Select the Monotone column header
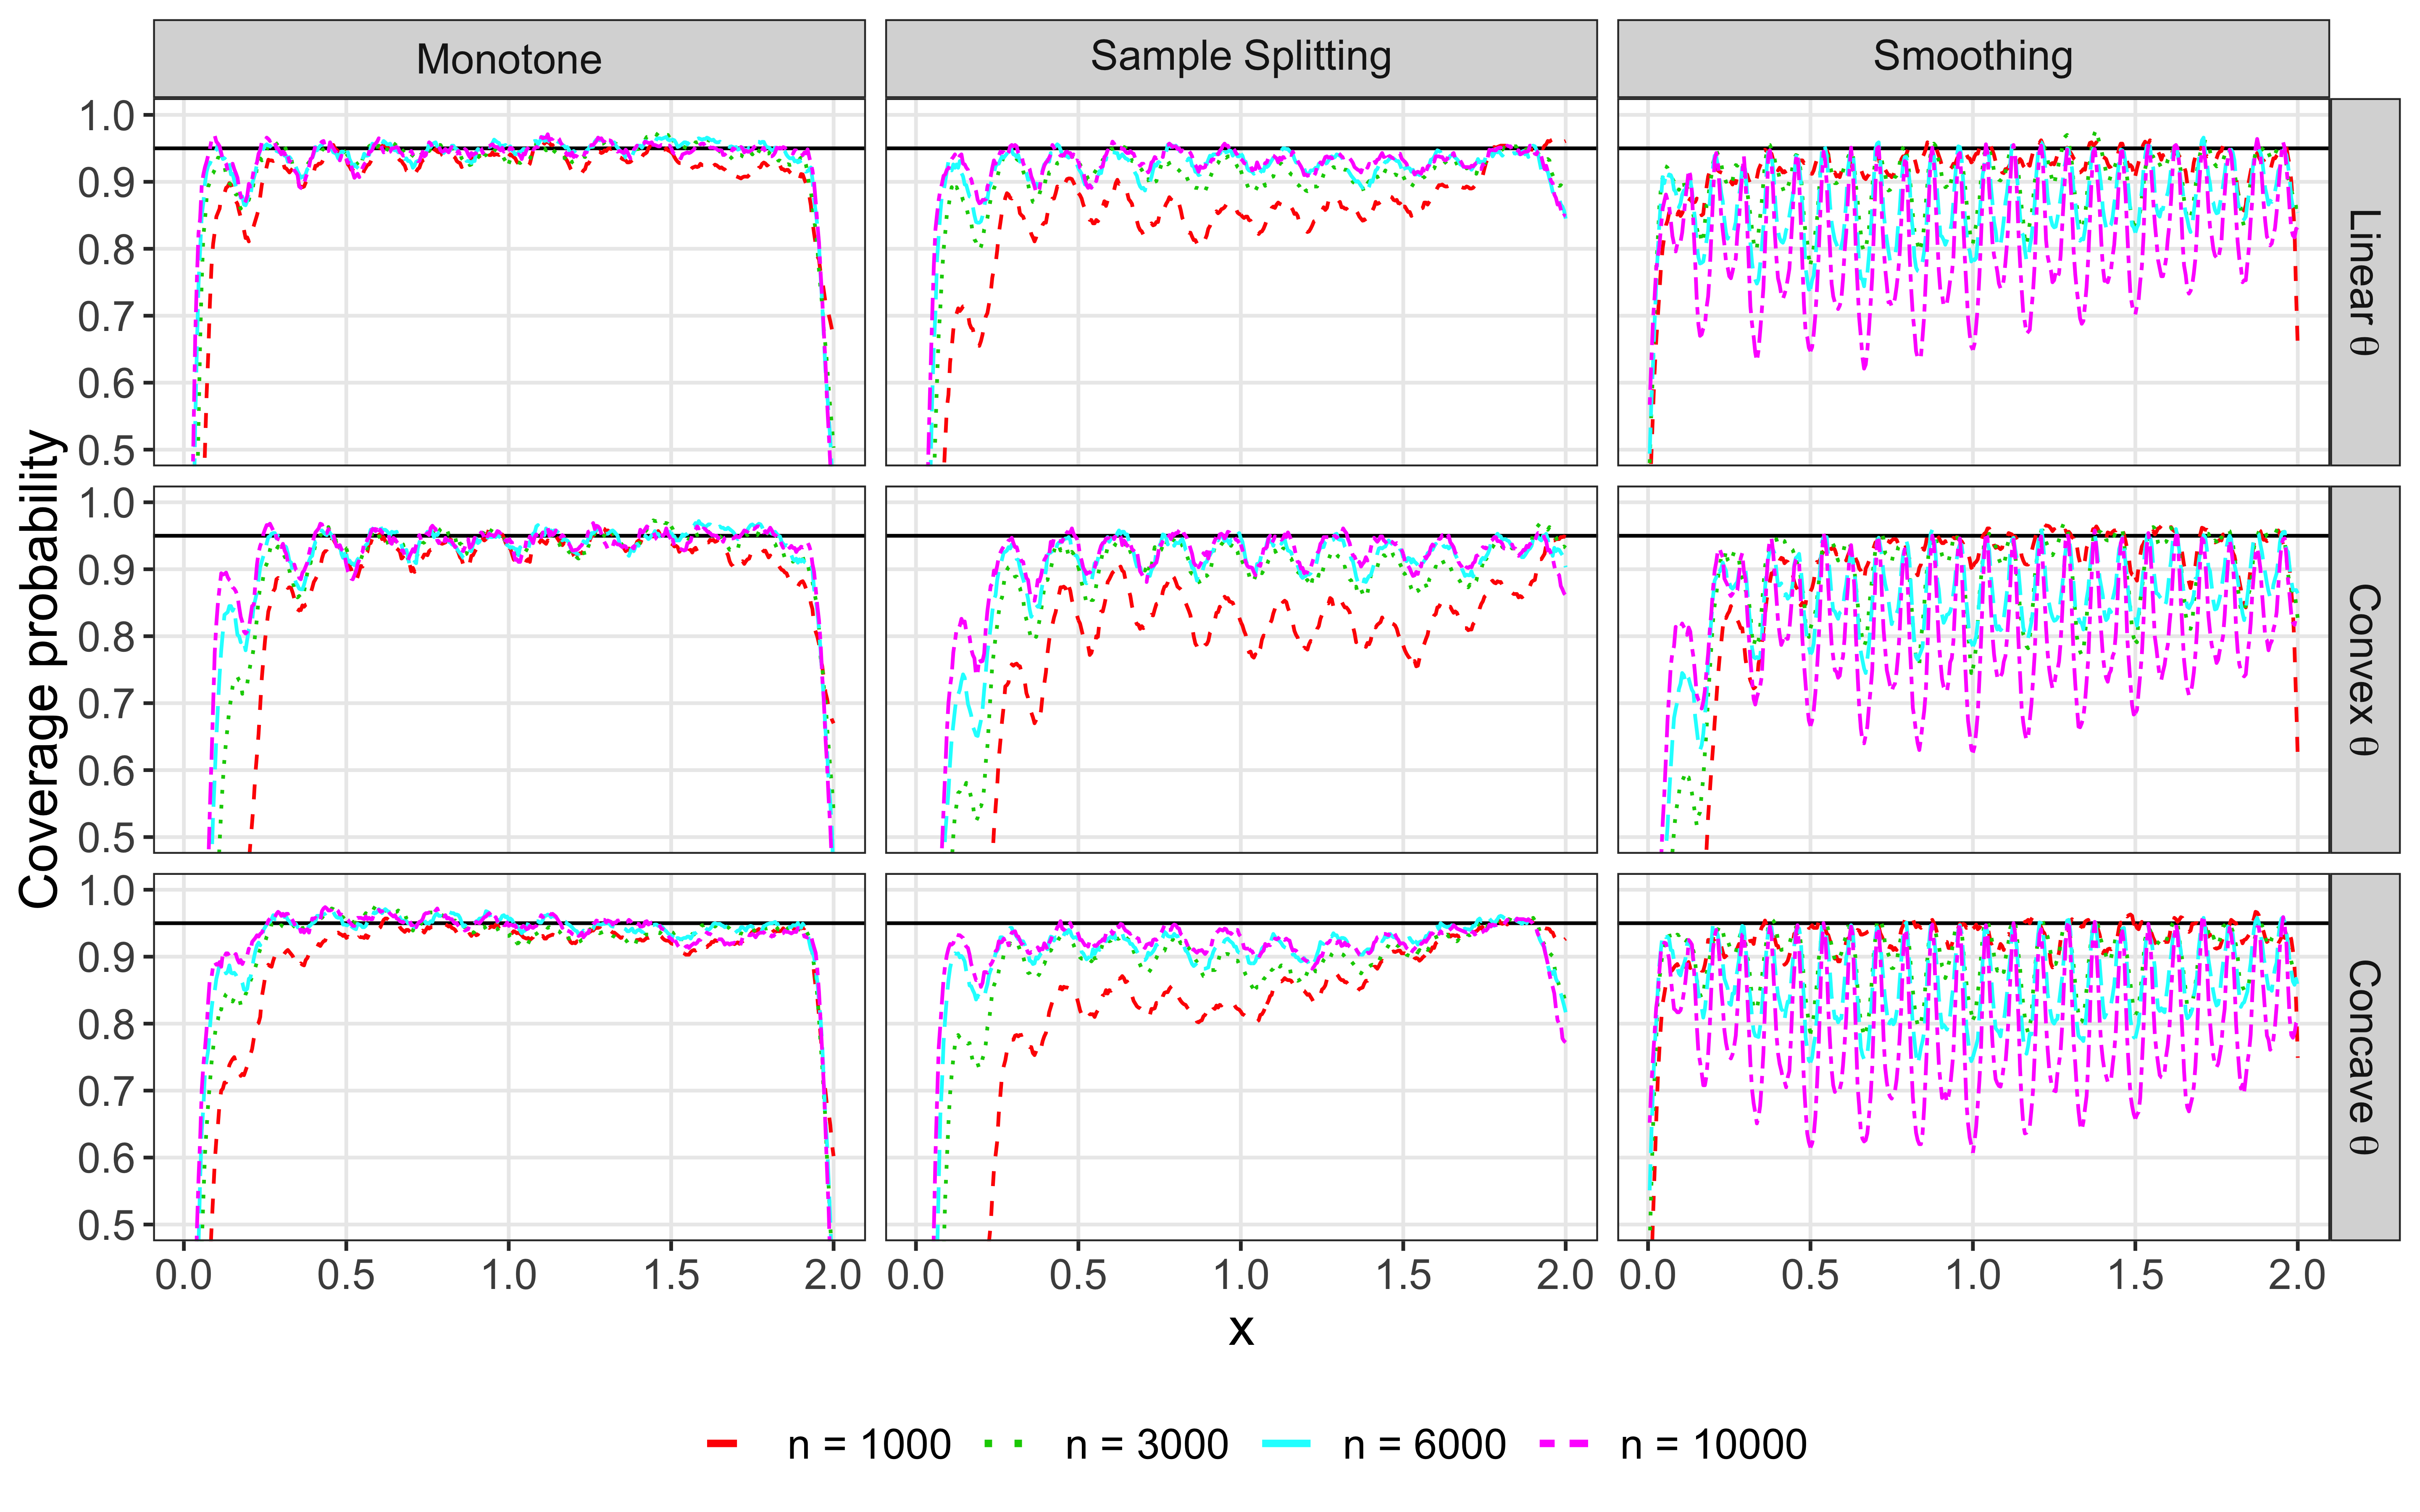Screen dimensions: 2420x1512 coord(509,59)
